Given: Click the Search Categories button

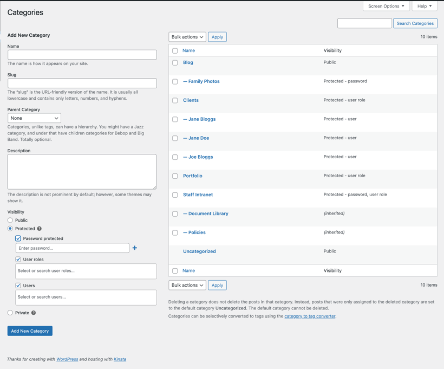Looking at the screenshot, I should pos(415,23).
